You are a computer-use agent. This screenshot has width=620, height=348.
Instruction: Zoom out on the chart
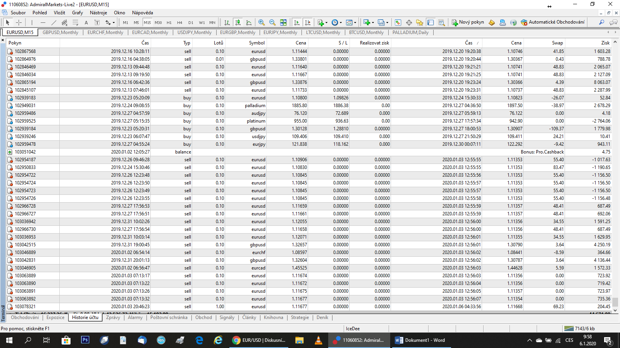tap(272, 22)
